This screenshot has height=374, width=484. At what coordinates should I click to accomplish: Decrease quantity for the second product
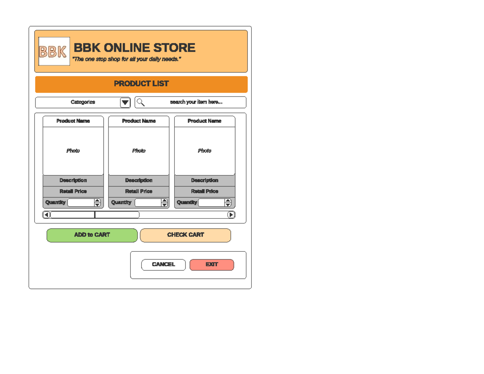click(x=164, y=205)
